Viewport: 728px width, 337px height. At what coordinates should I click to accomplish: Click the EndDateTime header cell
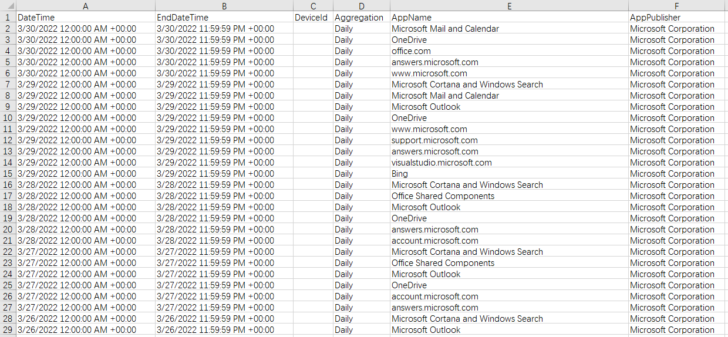tap(224, 18)
